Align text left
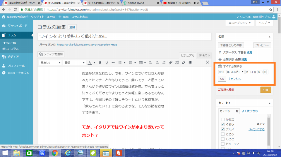 click(151, 63)
